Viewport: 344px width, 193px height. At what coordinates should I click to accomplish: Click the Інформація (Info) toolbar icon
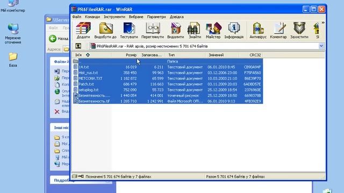click(234, 31)
